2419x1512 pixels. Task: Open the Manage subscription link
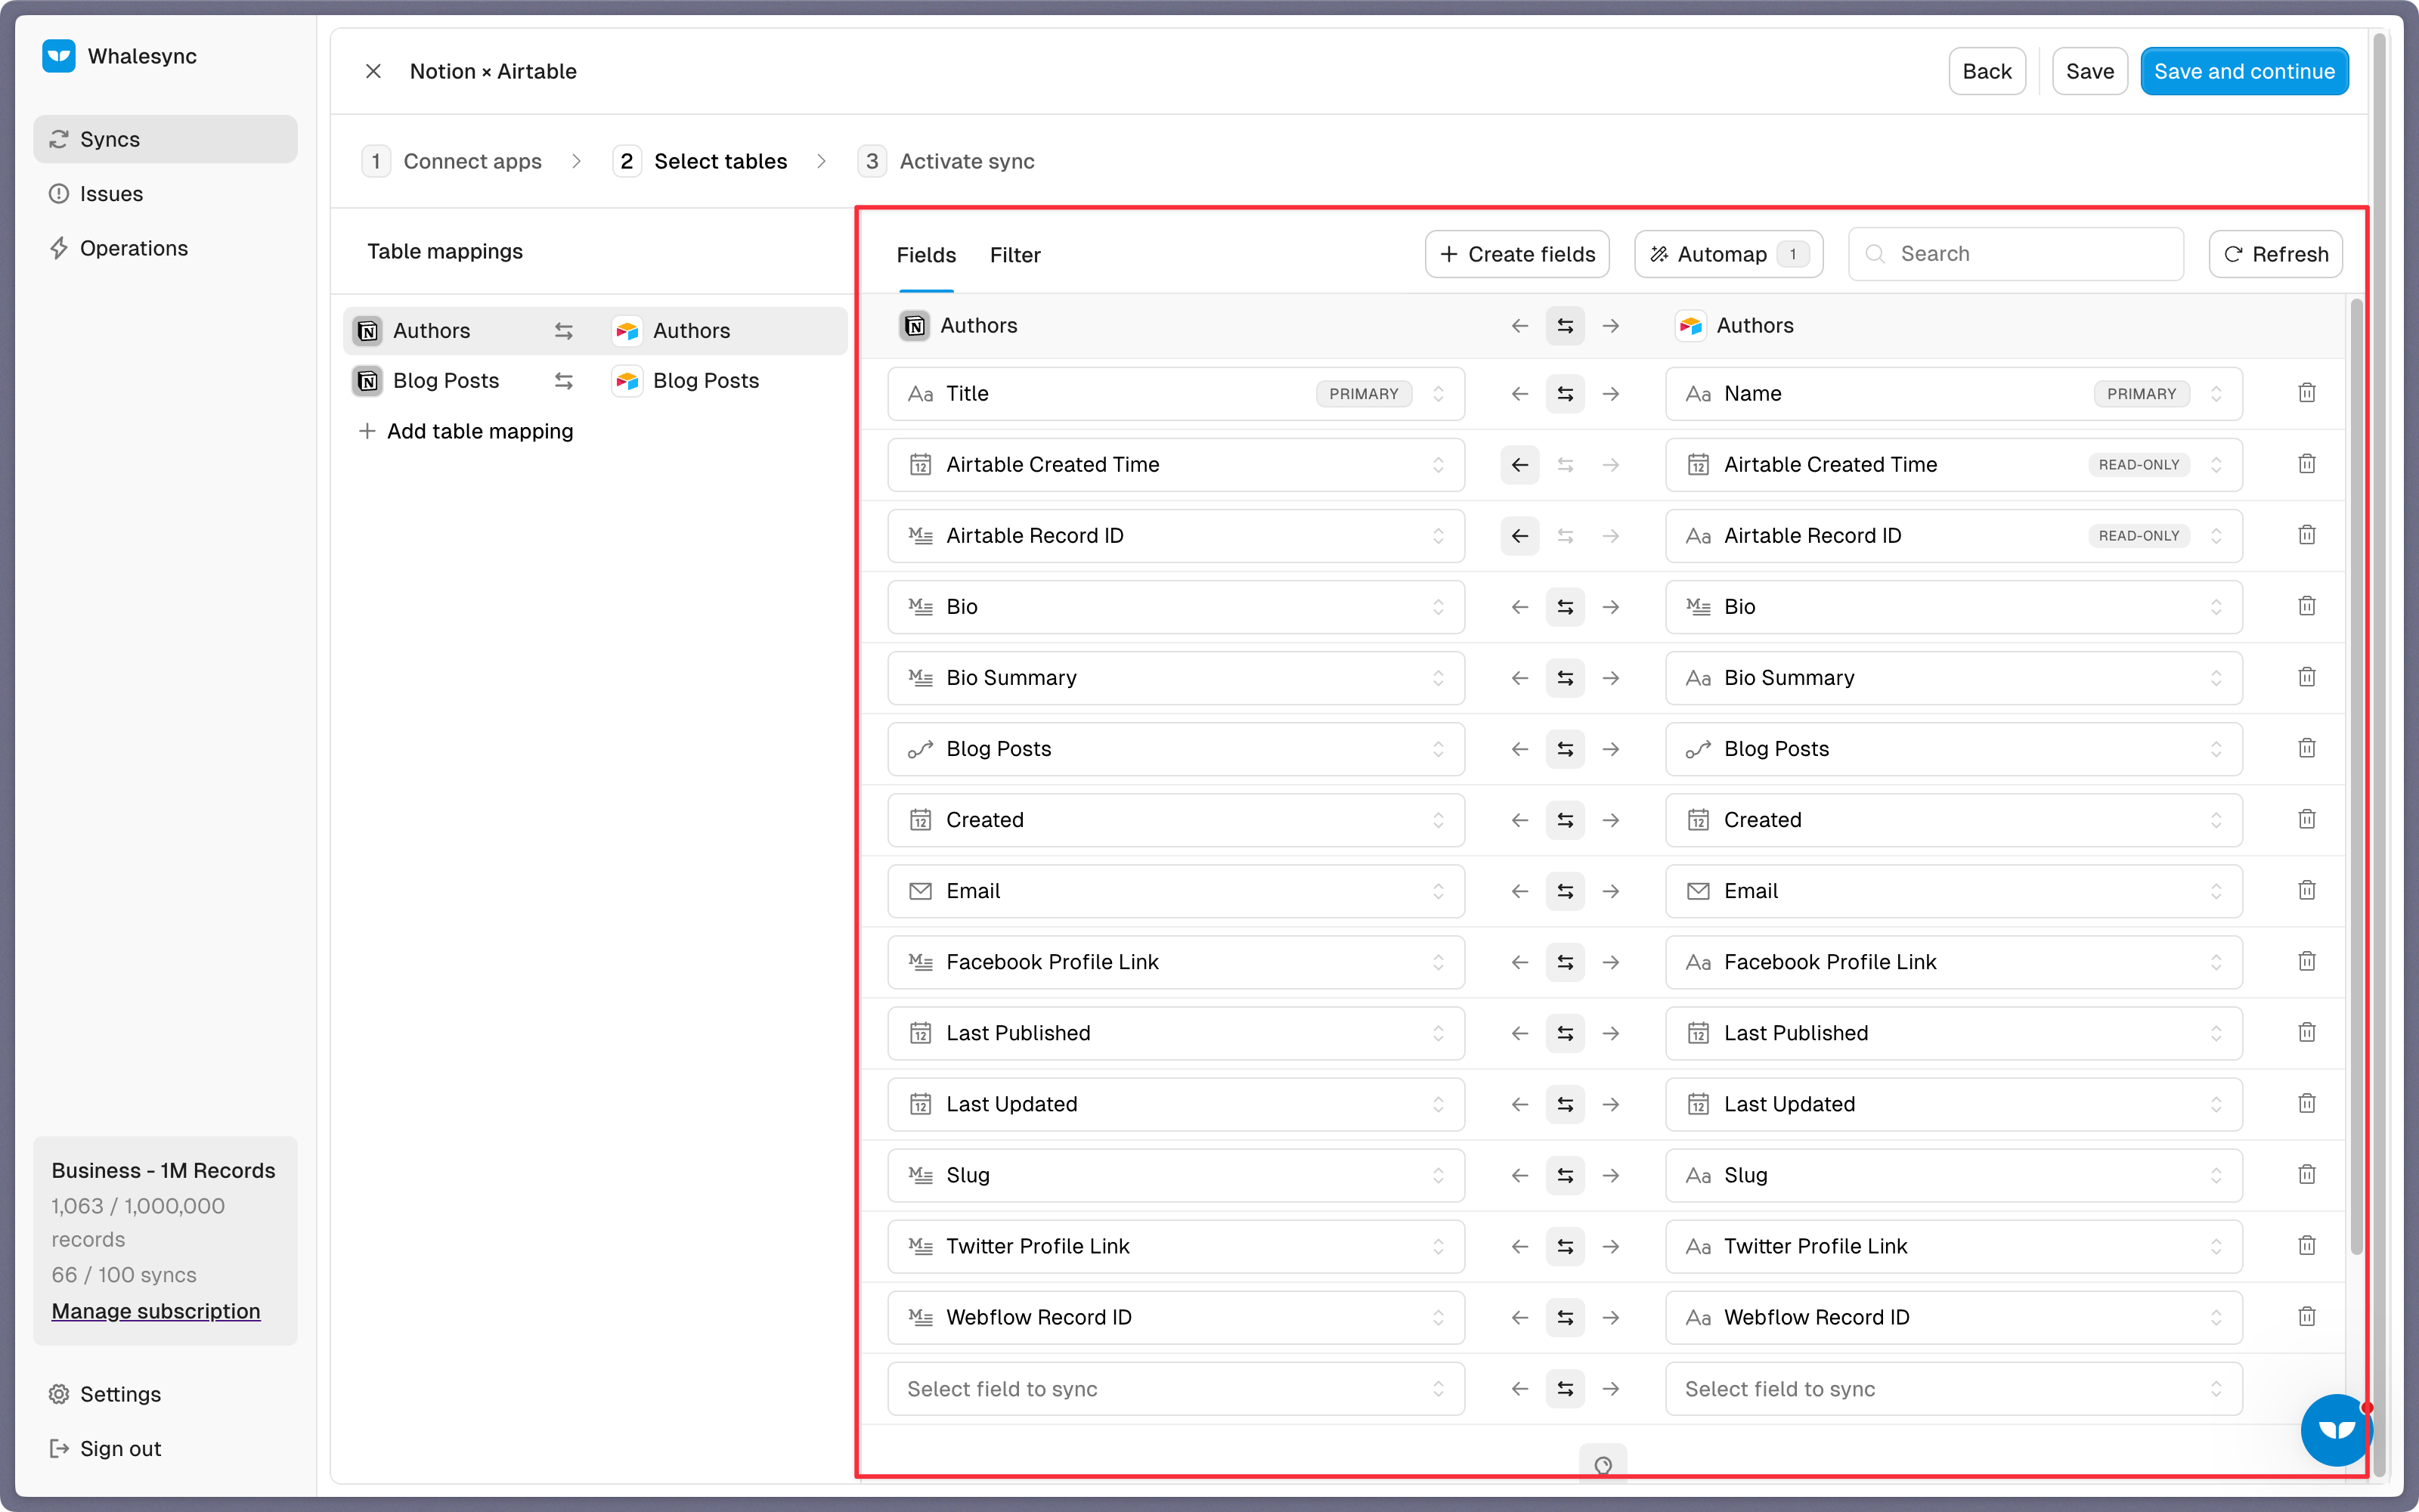click(156, 1311)
